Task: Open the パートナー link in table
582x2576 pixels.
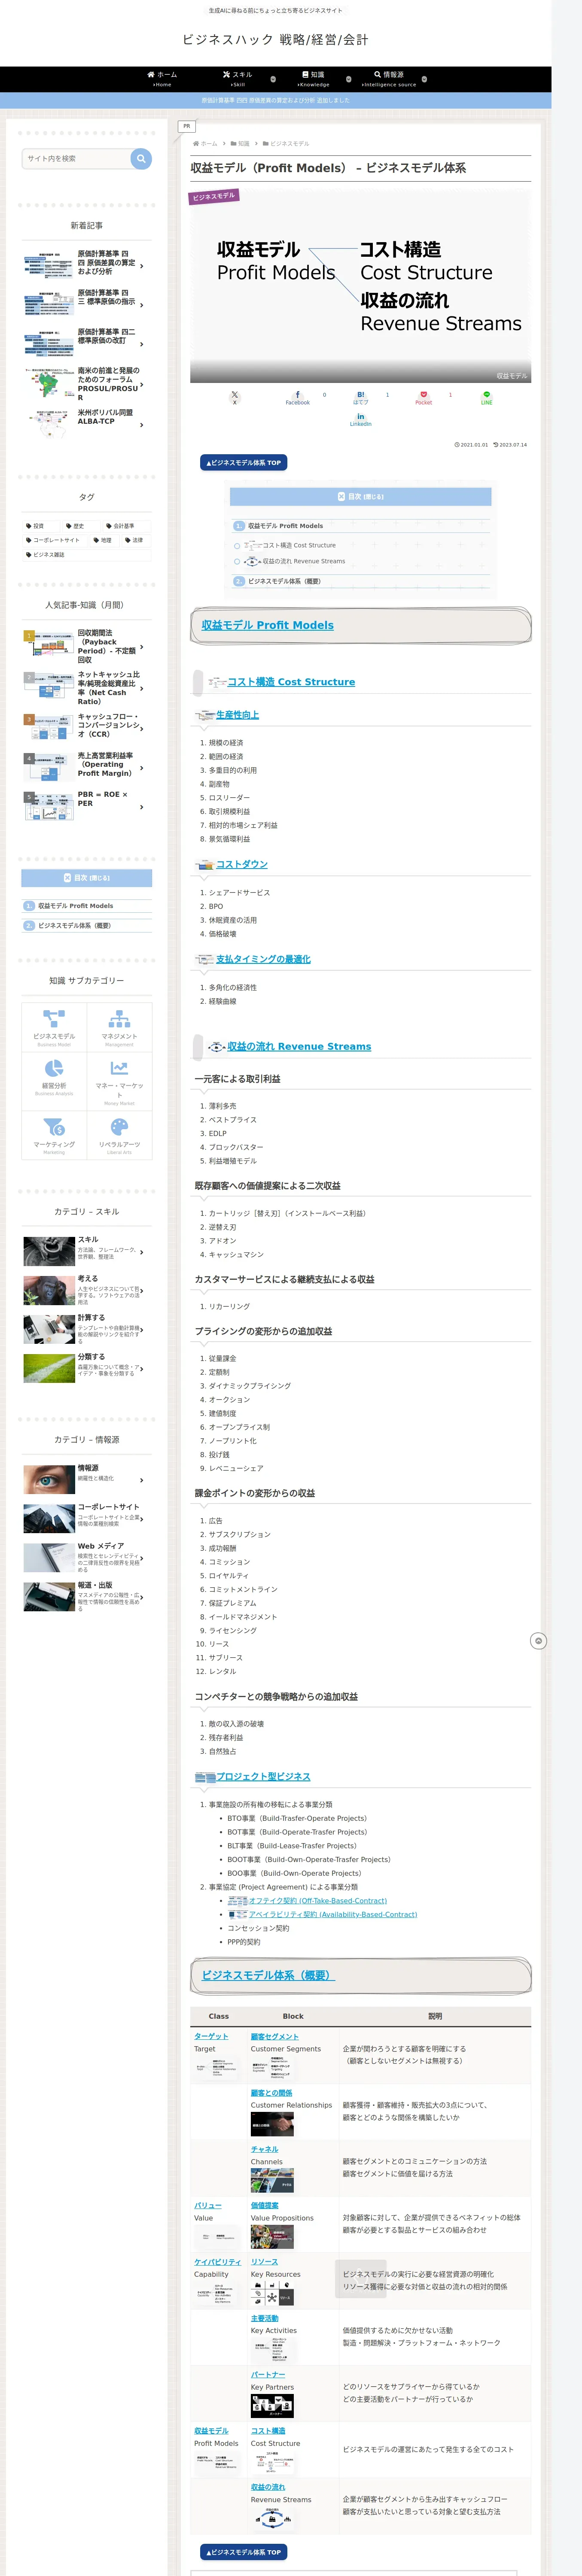Action: point(268,2374)
